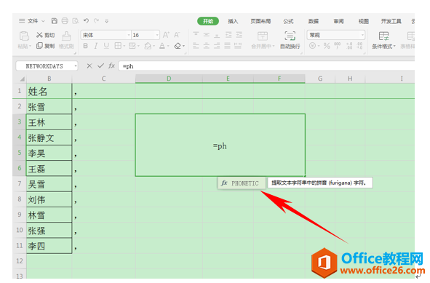Image resolution: width=430 pixels, height=283 pixels.
Task: Click the decrease indent icon
Action: point(228,34)
